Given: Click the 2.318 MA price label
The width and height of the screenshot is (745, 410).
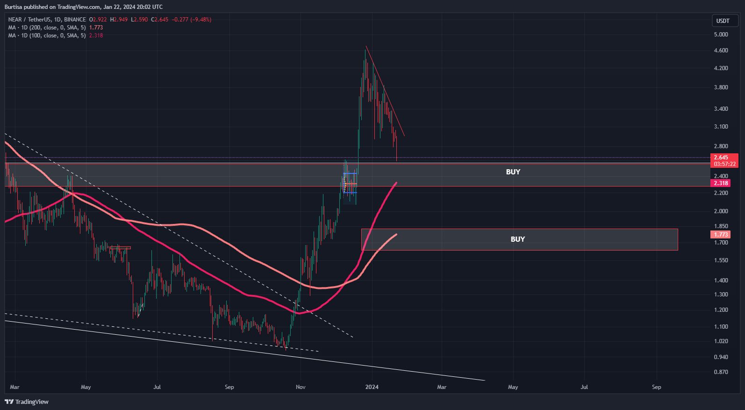Looking at the screenshot, I should (x=720, y=183).
